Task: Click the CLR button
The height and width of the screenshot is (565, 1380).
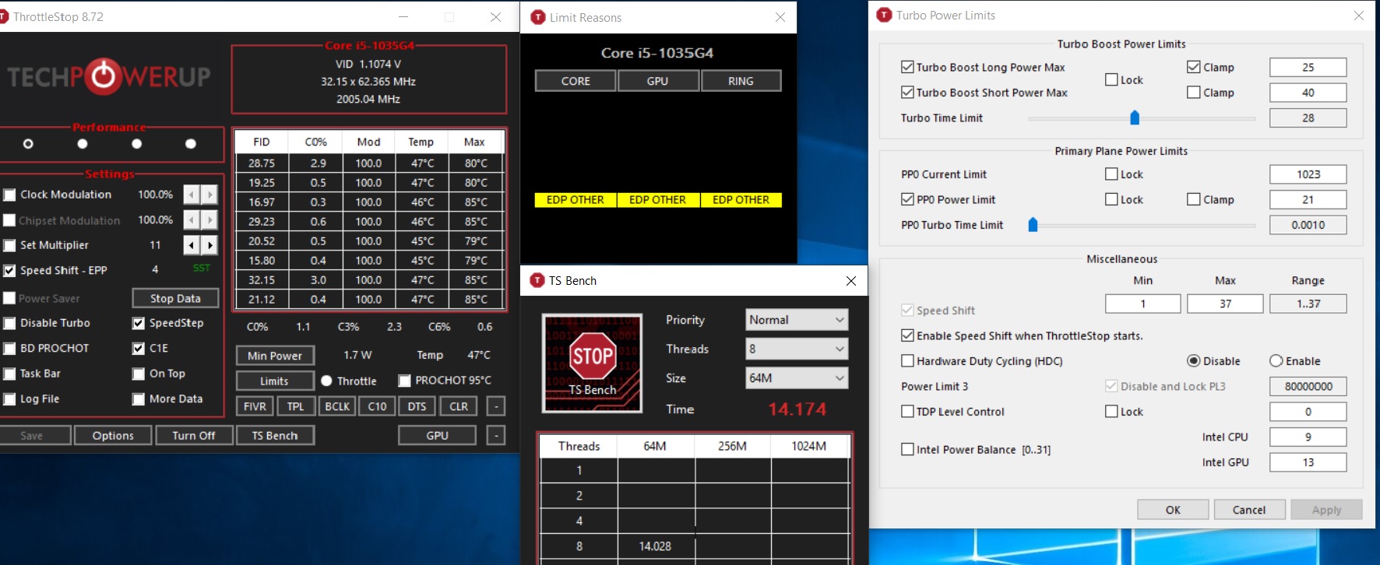Action: point(459,406)
